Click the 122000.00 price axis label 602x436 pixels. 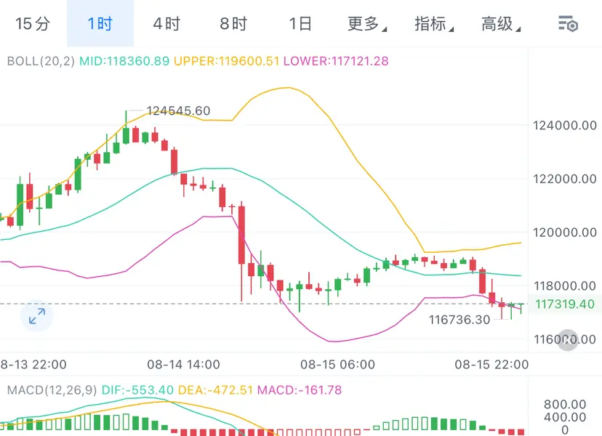[x=565, y=179]
